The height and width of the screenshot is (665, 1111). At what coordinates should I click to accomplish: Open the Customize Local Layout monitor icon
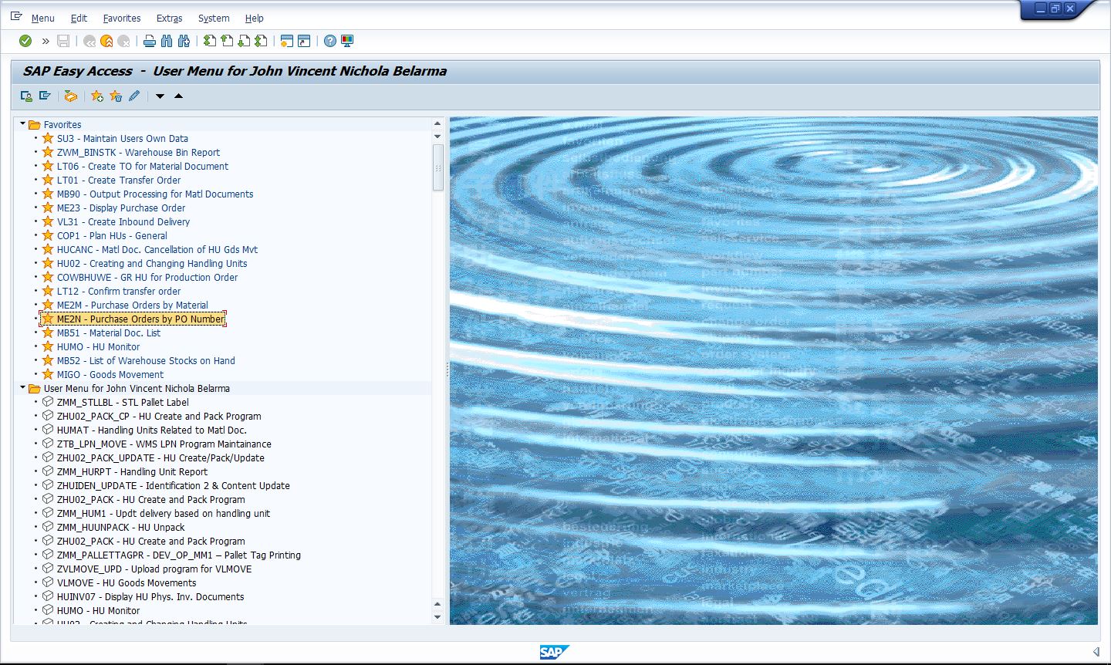[347, 41]
